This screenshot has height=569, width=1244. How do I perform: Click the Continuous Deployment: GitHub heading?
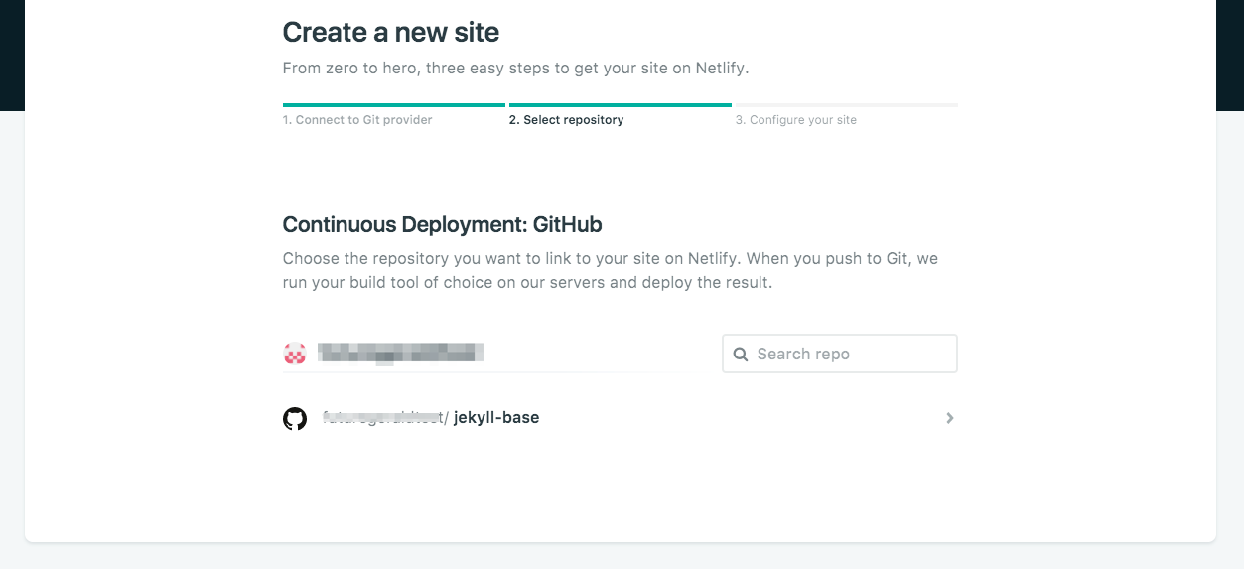442,225
